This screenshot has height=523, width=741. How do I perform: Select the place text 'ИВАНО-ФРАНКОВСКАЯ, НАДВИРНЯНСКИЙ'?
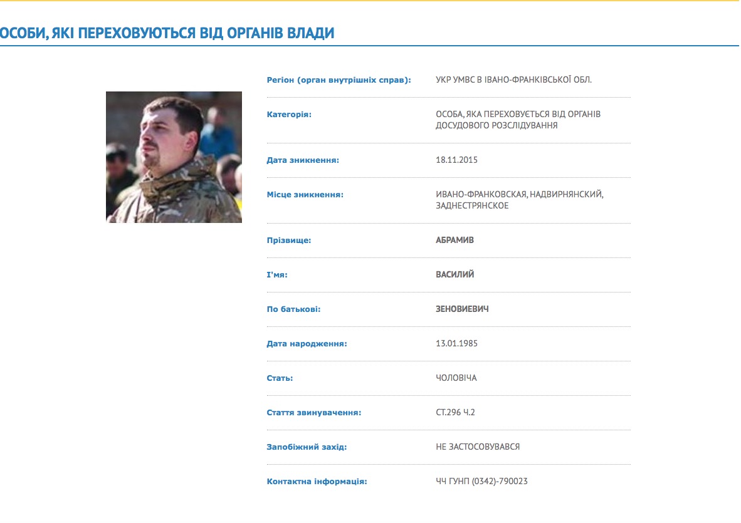[x=519, y=194]
